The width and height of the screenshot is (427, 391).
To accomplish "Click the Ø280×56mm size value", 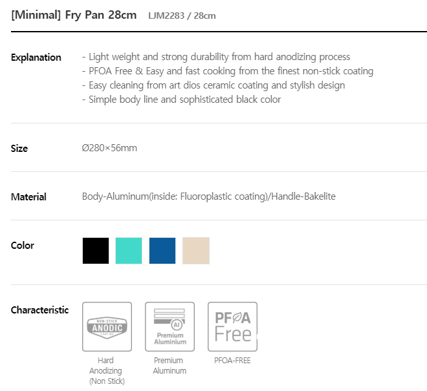I will [109, 148].
